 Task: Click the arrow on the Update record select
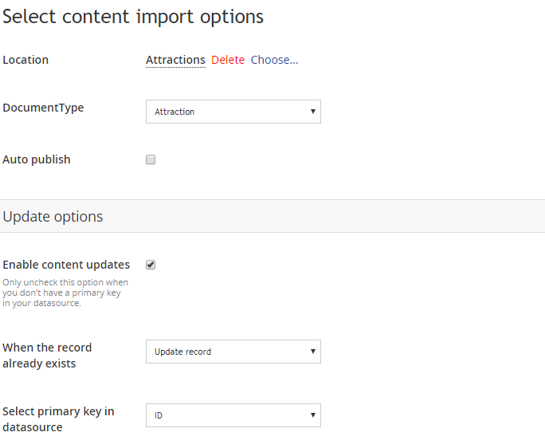(x=312, y=352)
